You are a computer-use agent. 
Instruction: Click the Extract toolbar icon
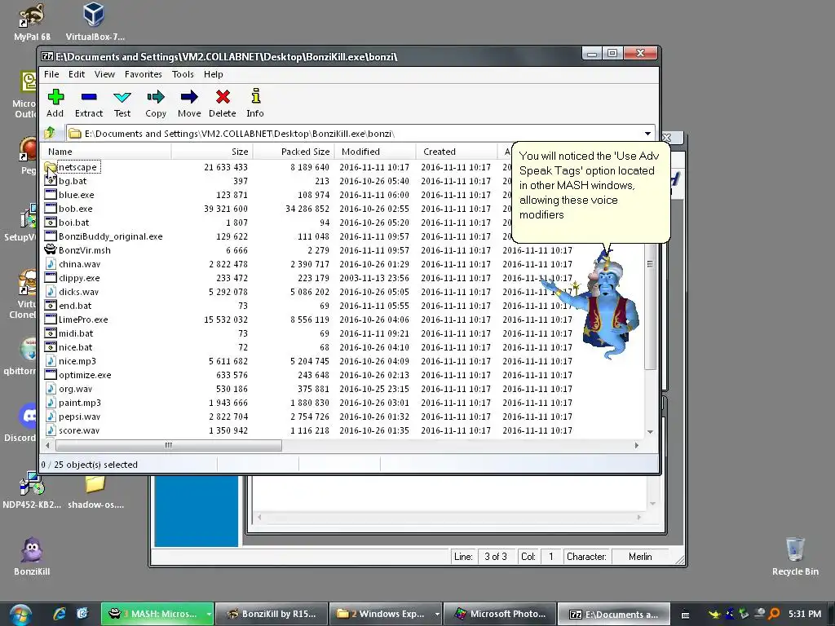click(x=88, y=98)
